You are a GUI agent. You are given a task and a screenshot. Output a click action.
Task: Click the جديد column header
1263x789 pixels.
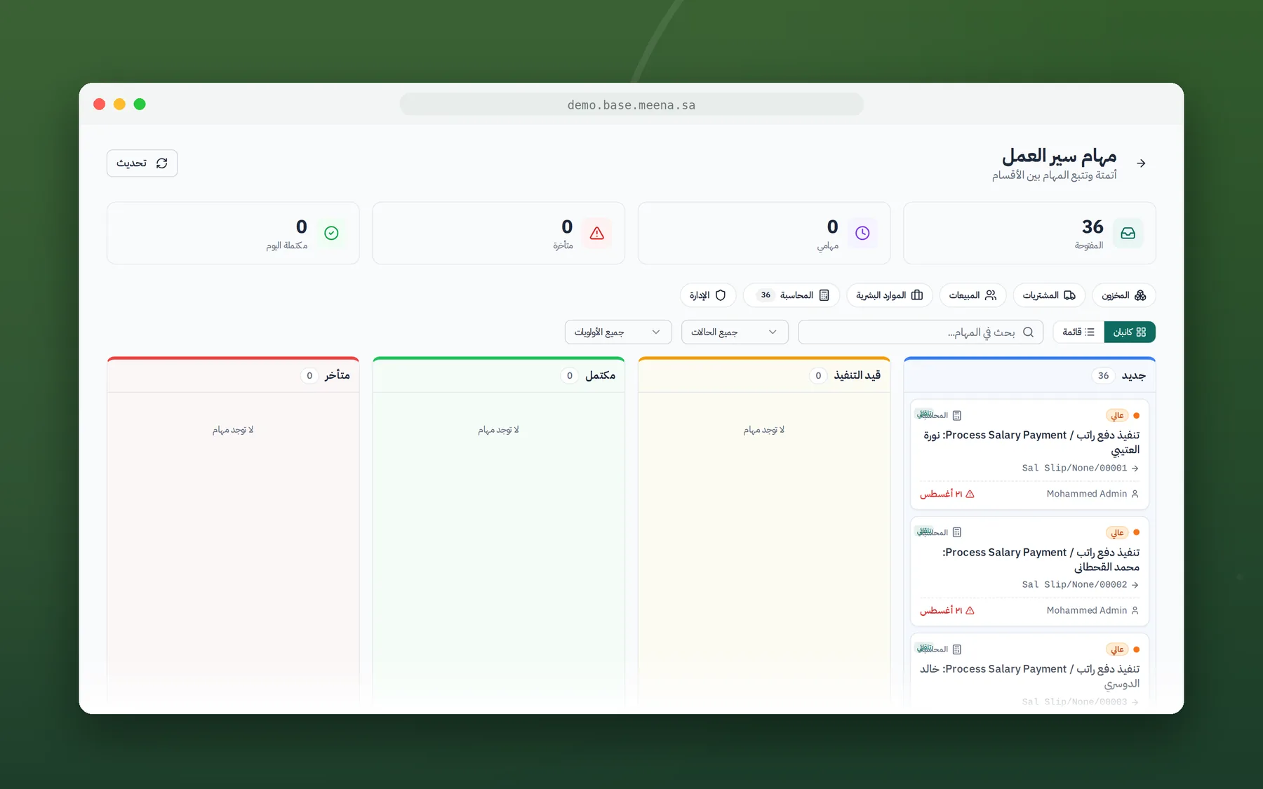point(1029,376)
